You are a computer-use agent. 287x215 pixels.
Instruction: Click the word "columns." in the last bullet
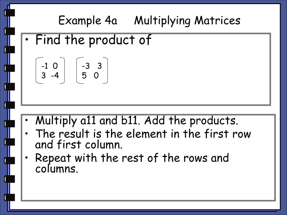[x=57, y=169]
